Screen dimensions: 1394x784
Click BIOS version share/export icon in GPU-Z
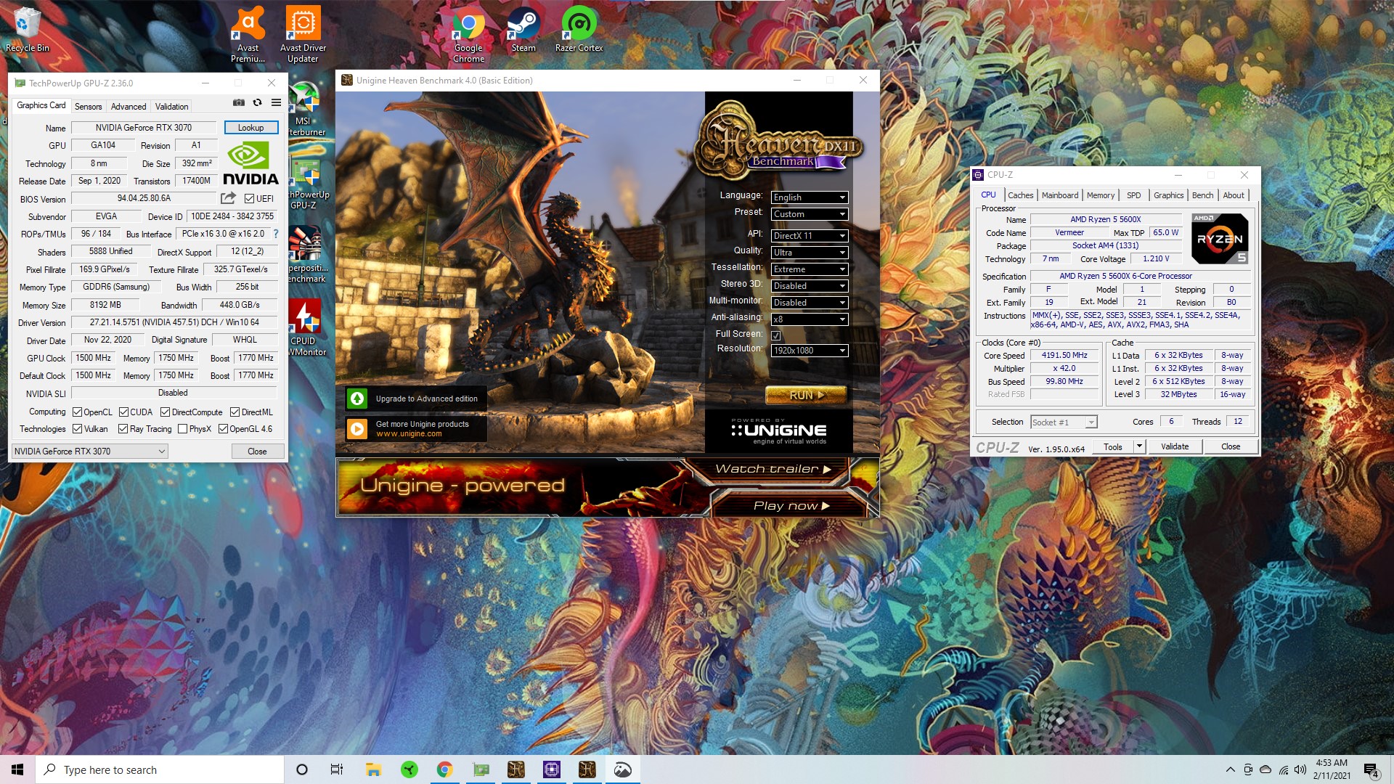228,198
